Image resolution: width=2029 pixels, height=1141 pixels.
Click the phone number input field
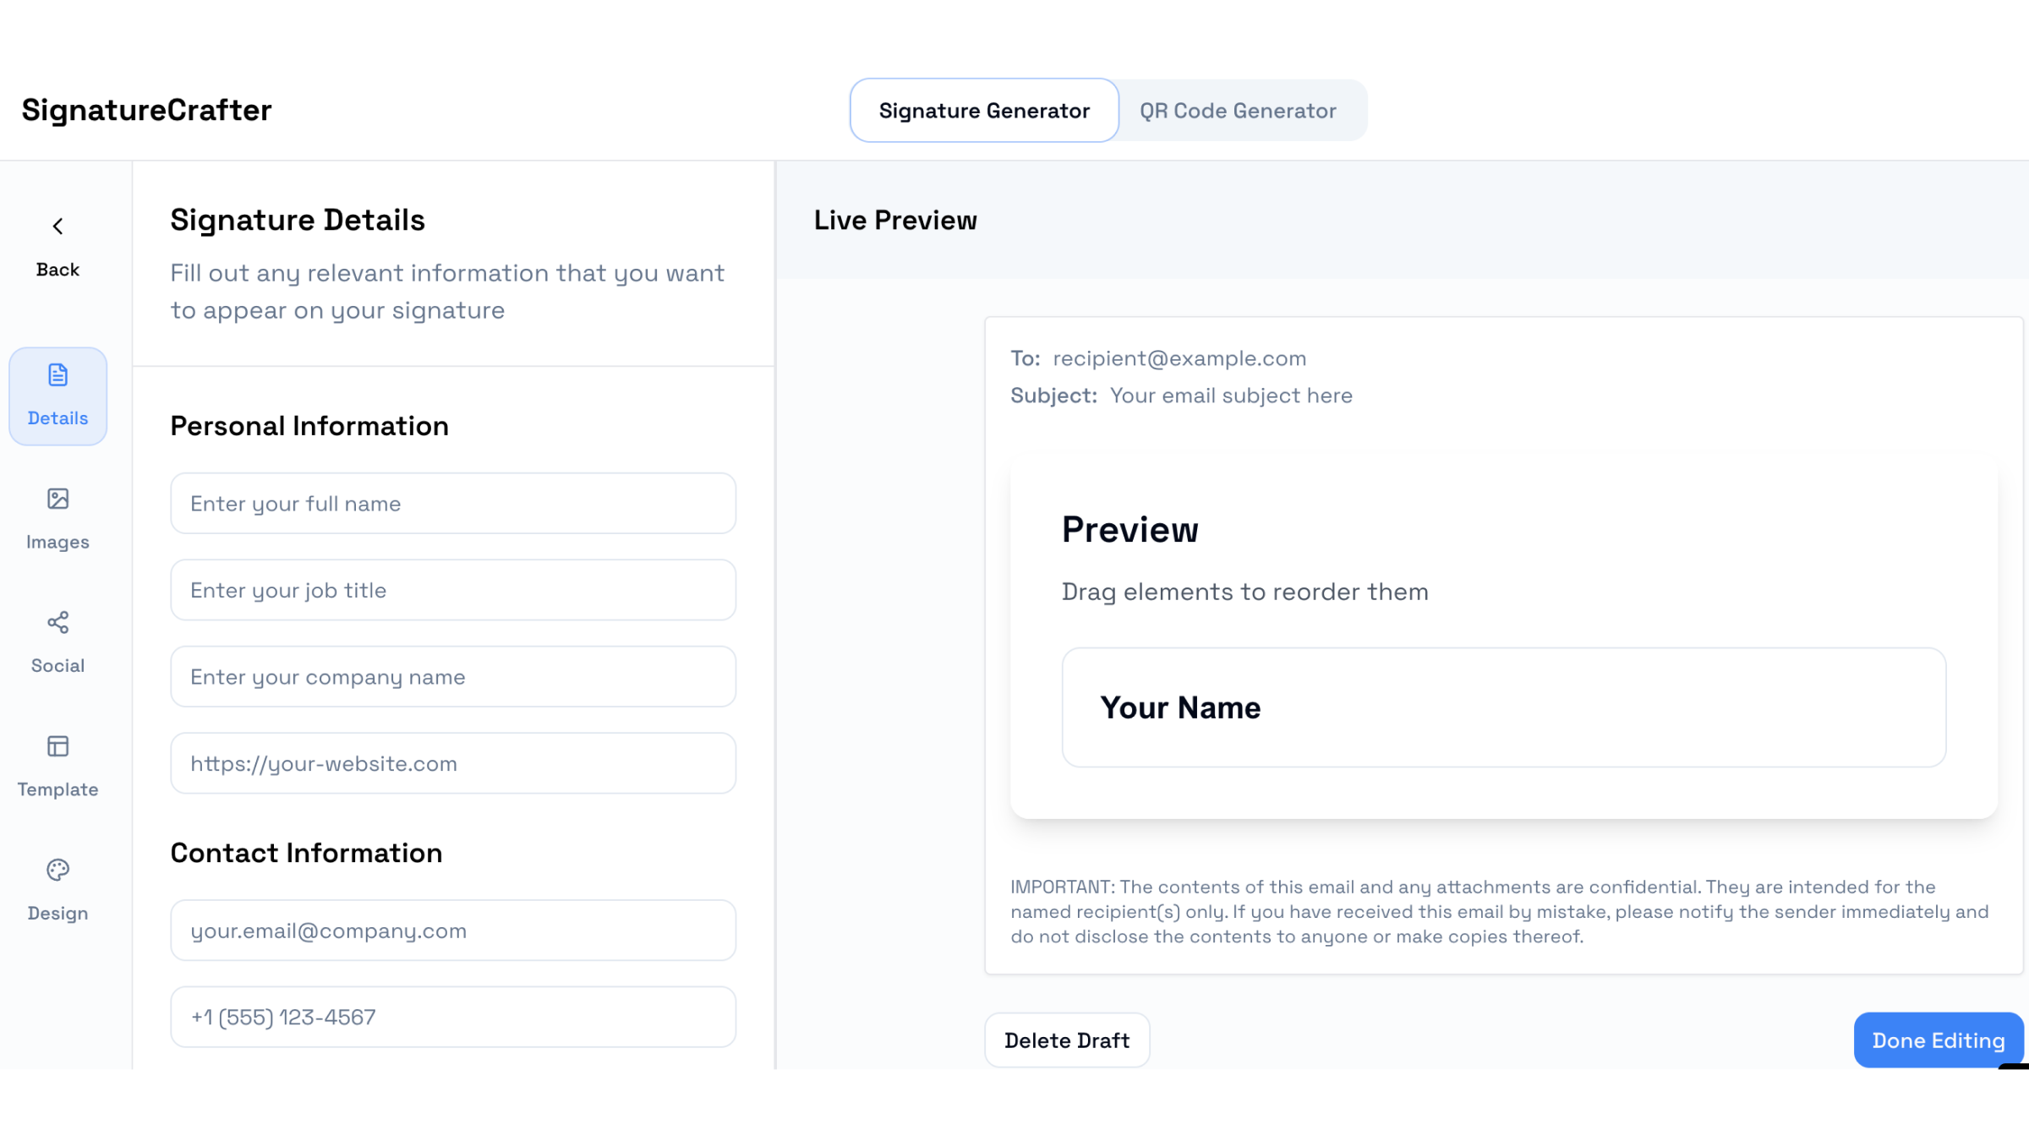(453, 1017)
